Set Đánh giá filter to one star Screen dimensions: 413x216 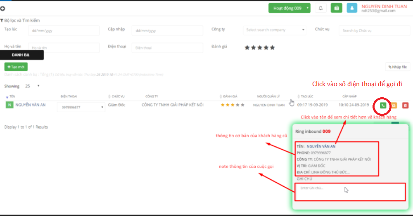tap(247, 47)
